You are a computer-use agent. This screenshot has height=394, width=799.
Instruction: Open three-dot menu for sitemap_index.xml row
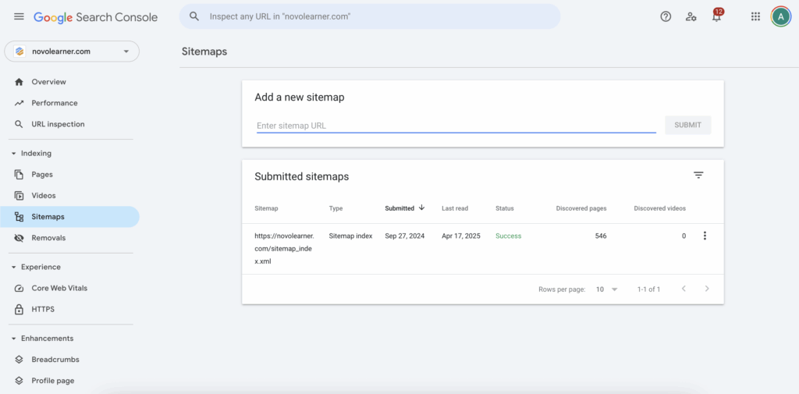coord(705,236)
